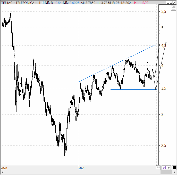Click the 3,5 price axis label
Image resolution: width=177 pixels, height=175 pixels.
click(x=164, y=88)
